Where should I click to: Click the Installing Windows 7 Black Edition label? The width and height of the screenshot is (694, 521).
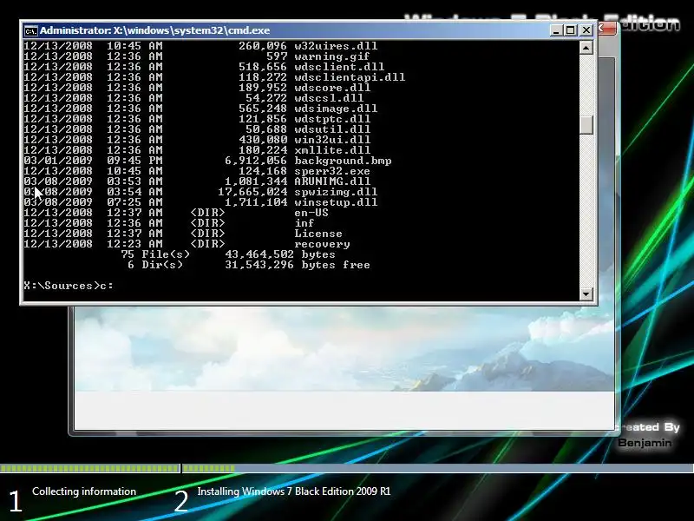click(294, 491)
